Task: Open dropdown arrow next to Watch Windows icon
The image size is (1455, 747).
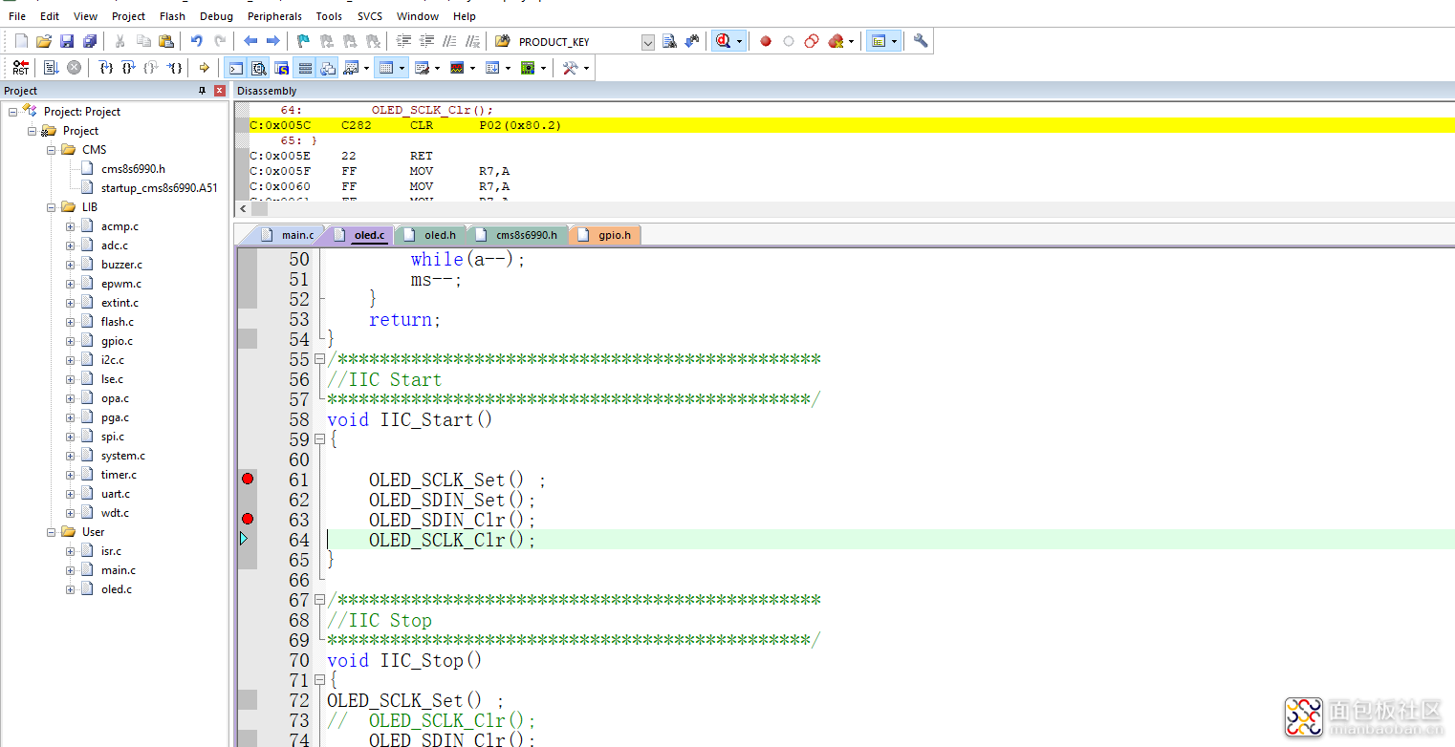Action: pyautogui.click(x=366, y=68)
